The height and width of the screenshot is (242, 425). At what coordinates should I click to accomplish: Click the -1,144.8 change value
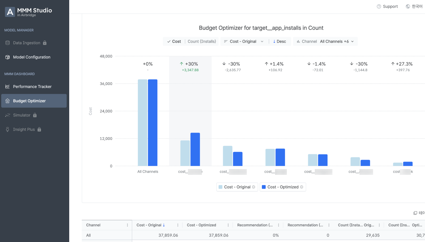[x=360, y=70]
